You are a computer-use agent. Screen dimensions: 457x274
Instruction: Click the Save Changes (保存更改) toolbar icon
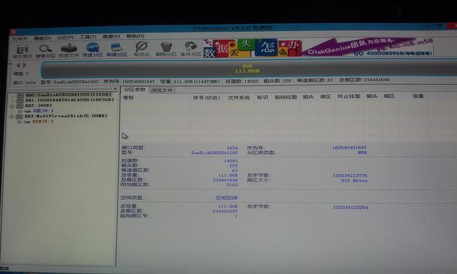[x=23, y=49]
